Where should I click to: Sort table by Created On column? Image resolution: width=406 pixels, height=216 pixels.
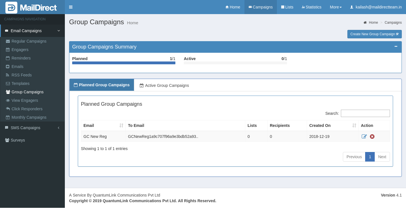click(x=332, y=125)
